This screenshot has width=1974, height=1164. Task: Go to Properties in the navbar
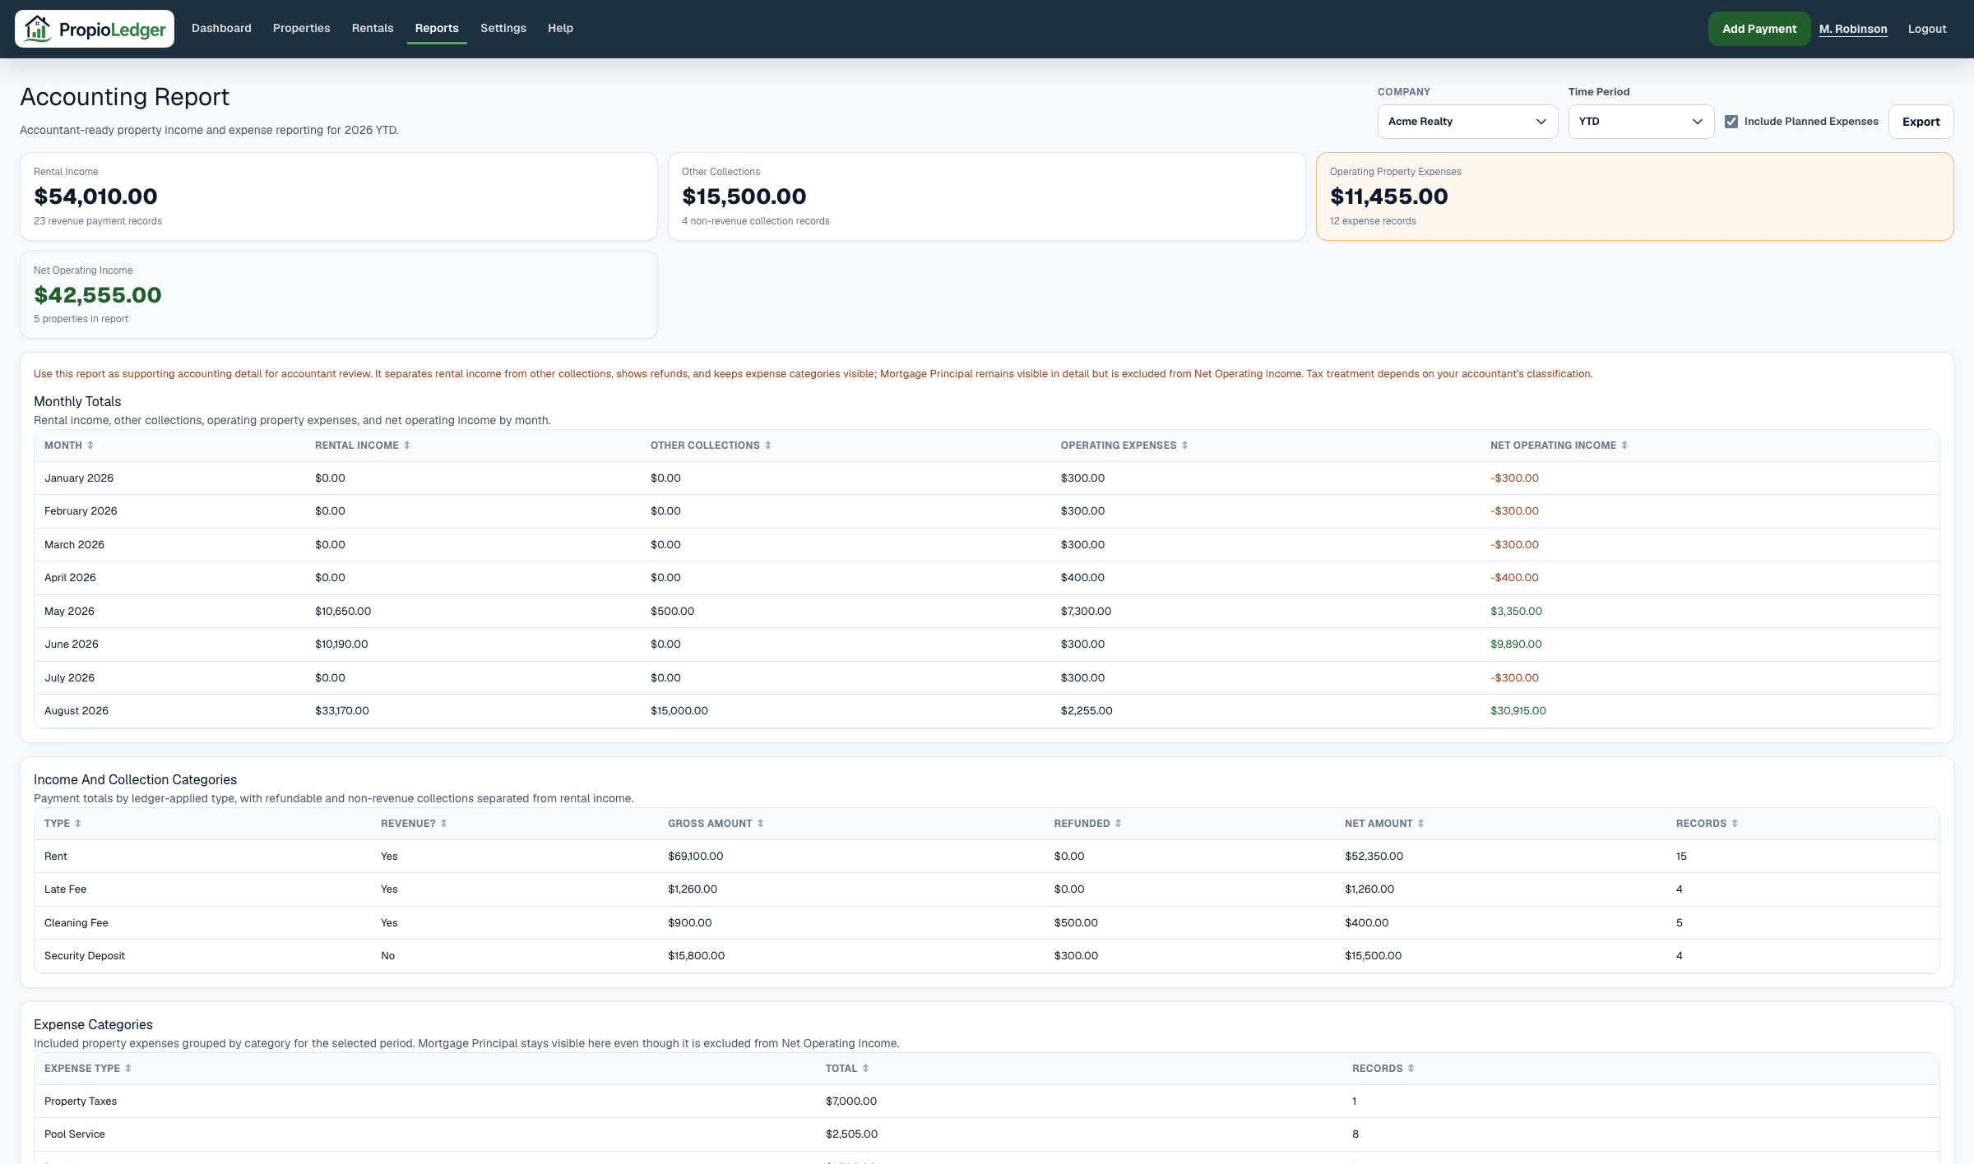[301, 28]
